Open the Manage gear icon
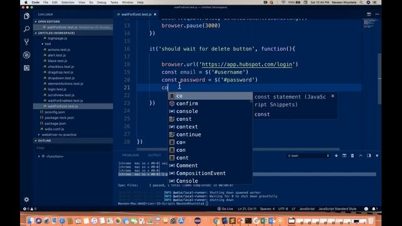This screenshot has height=226, width=402. point(26,200)
